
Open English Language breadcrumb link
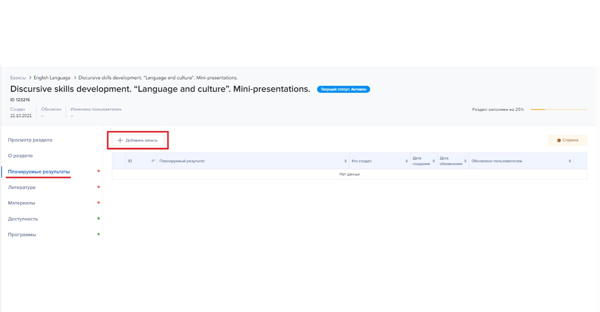(52, 78)
